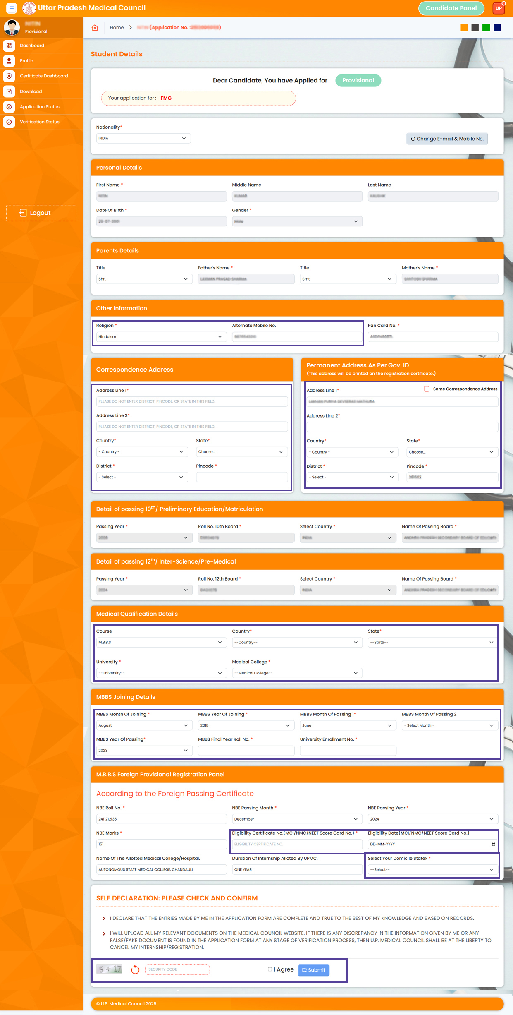Click the hamburger menu icon in header
Viewport: 513px width, 1015px height.
11,8
